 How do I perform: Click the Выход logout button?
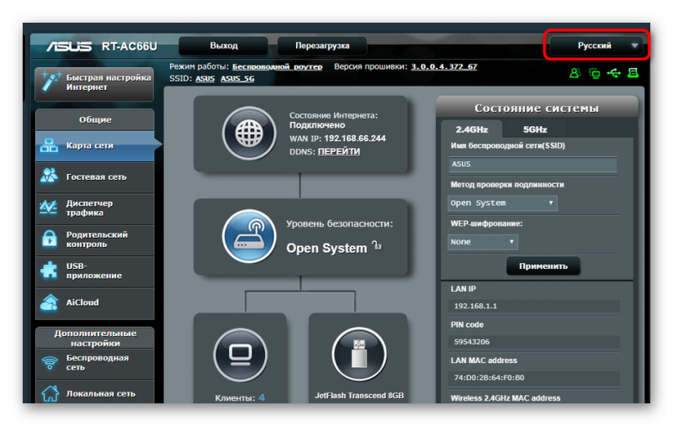tap(224, 46)
